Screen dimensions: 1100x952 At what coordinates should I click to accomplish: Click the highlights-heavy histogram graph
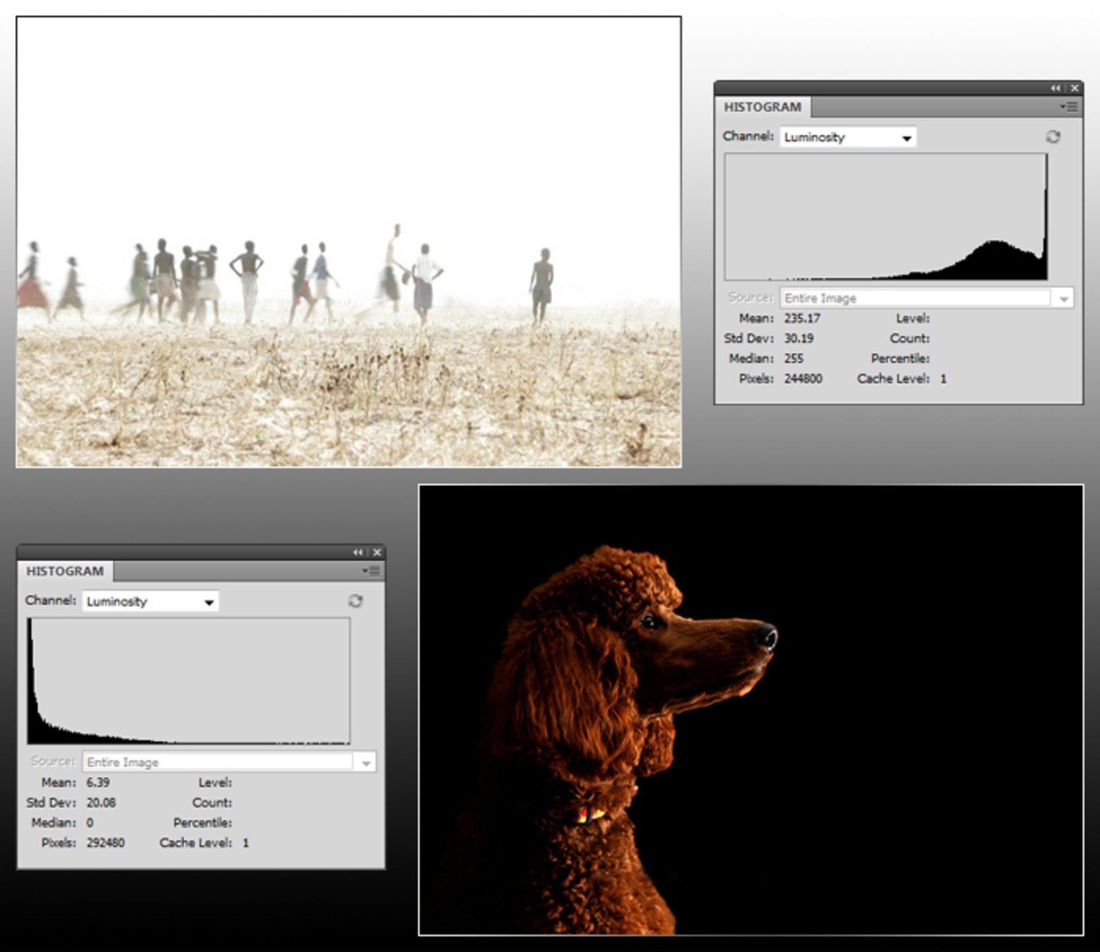886,217
